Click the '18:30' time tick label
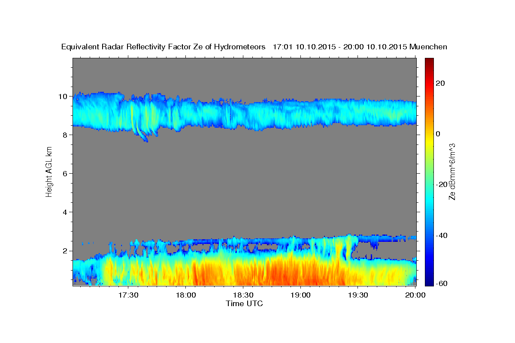515x343 pixels. click(243, 295)
